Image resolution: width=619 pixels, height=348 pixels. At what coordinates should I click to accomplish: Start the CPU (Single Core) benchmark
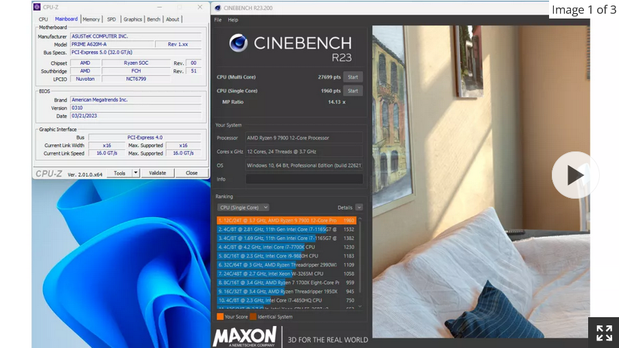coord(353,90)
